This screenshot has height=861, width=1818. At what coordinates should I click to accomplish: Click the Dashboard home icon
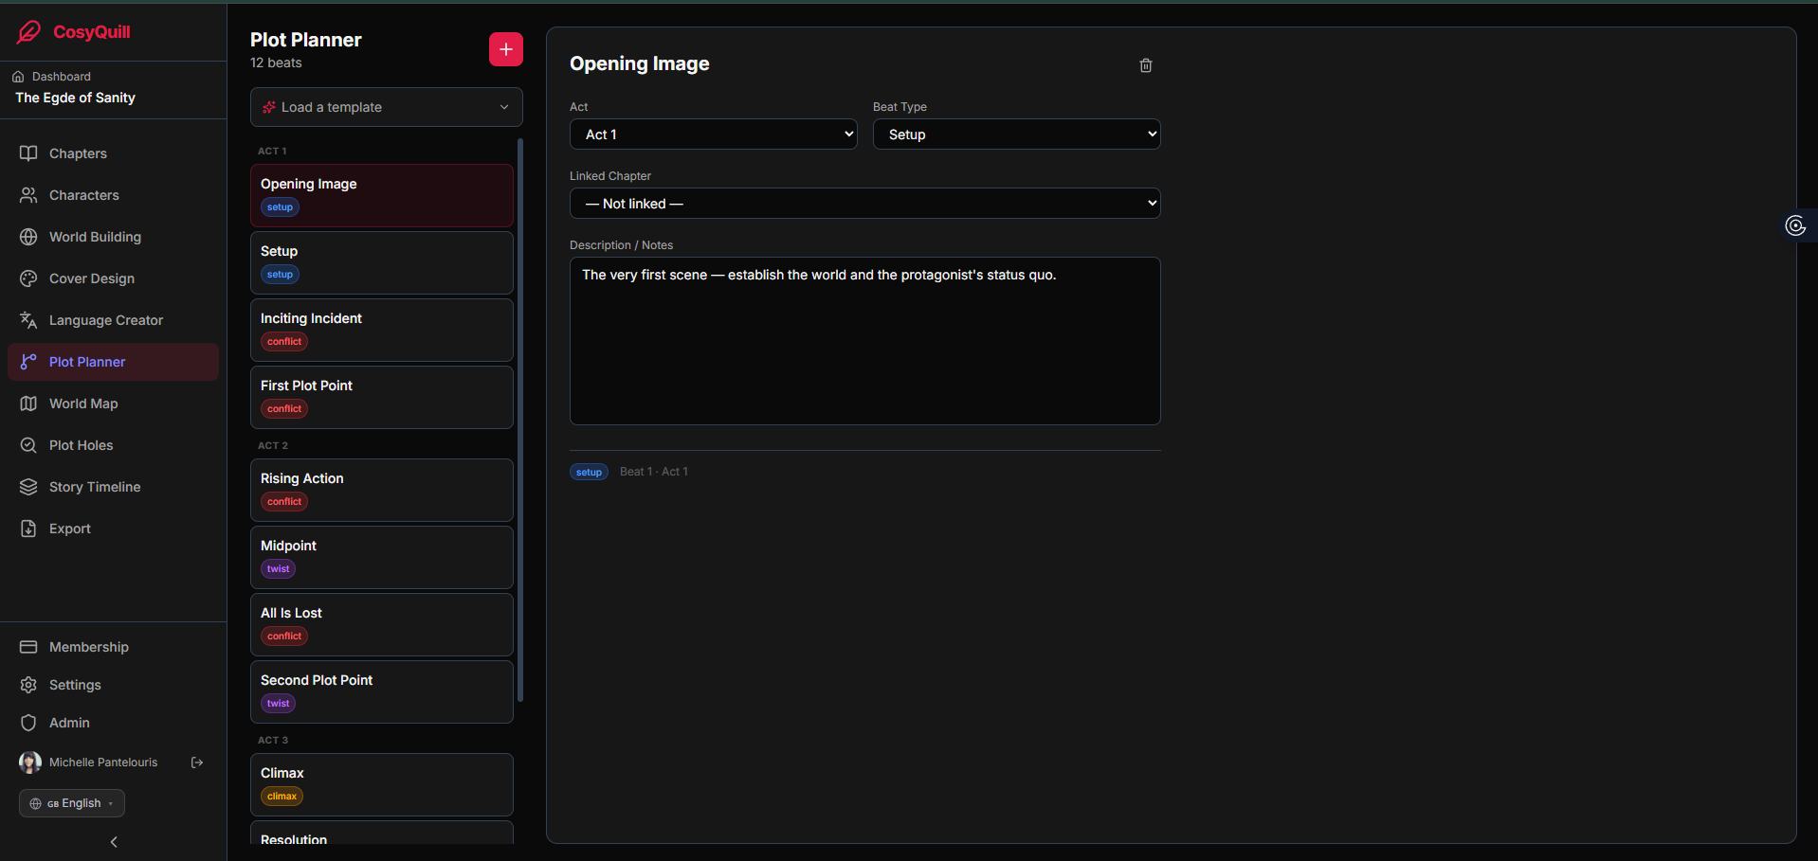tap(18, 77)
